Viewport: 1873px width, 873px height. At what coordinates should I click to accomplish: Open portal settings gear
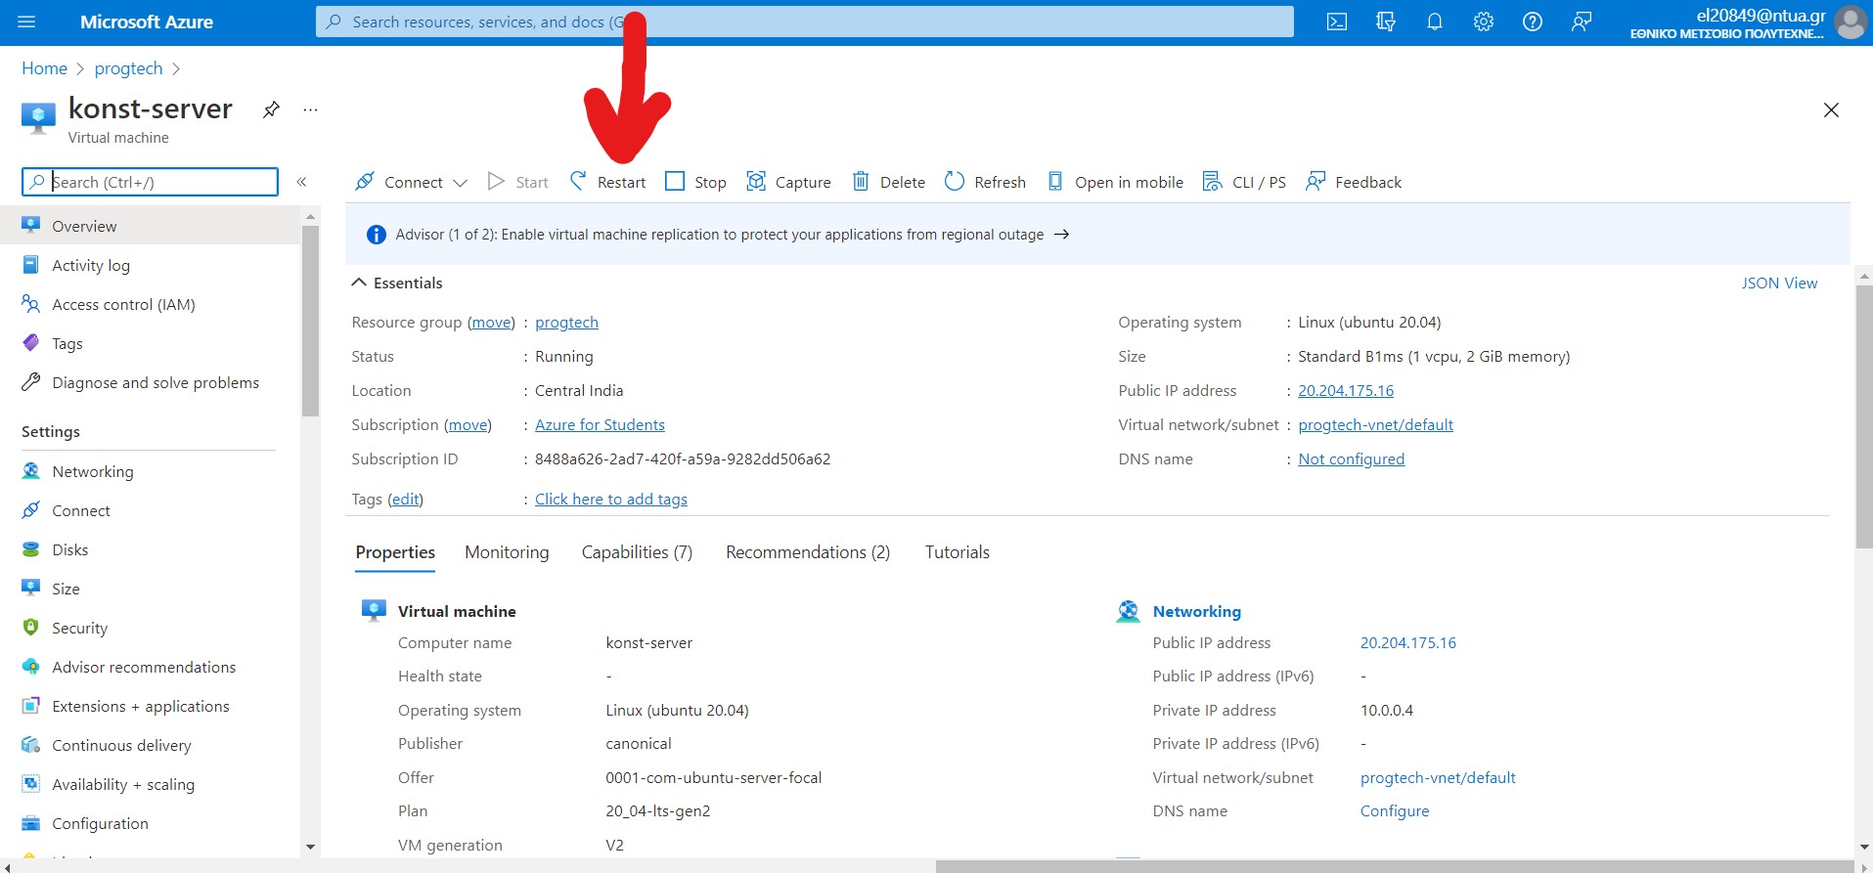(1484, 22)
